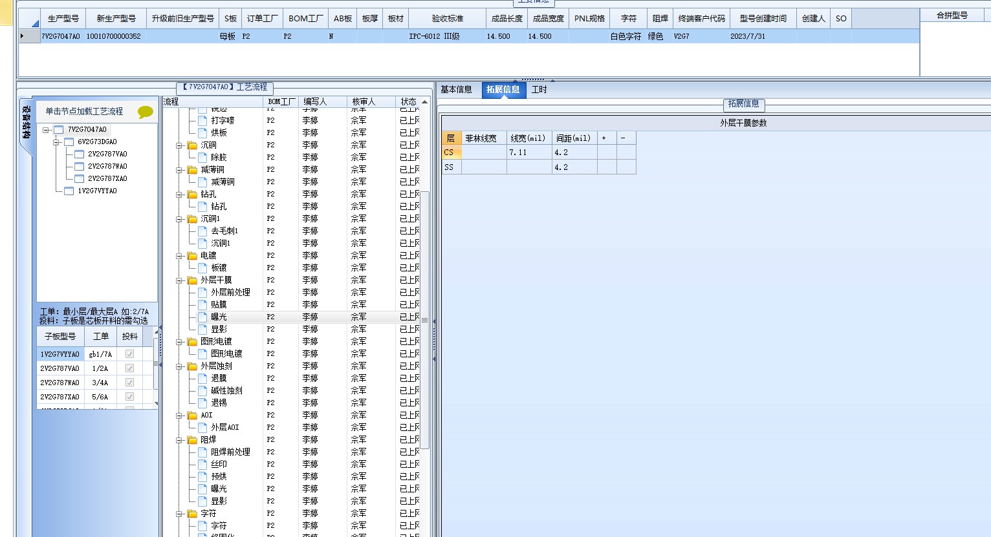Select the 2V2G787VA0 tree node label
Viewport: 991px width, 537px height.
click(x=107, y=154)
